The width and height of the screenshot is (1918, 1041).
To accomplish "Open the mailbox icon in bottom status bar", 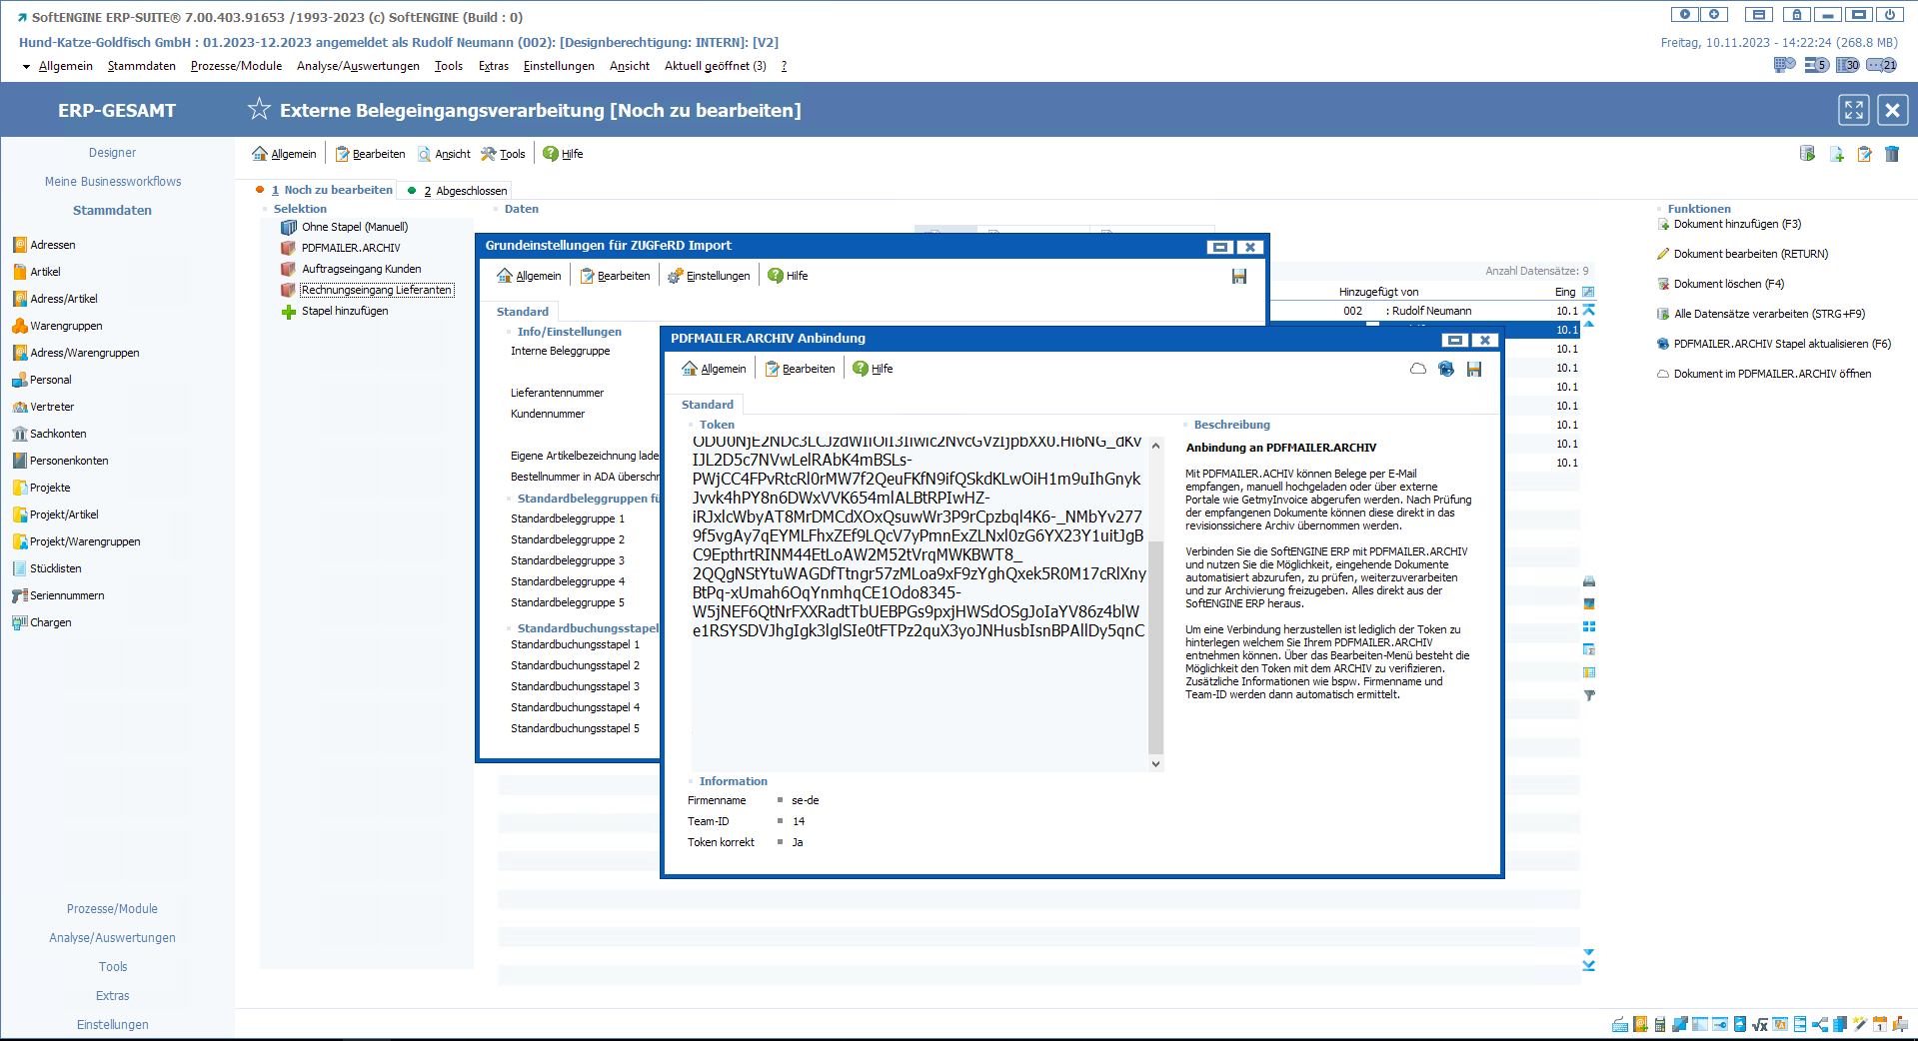I will (1900, 1024).
